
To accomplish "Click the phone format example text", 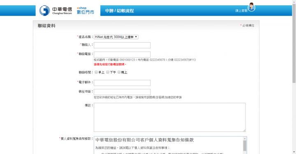I will [145, 60].
